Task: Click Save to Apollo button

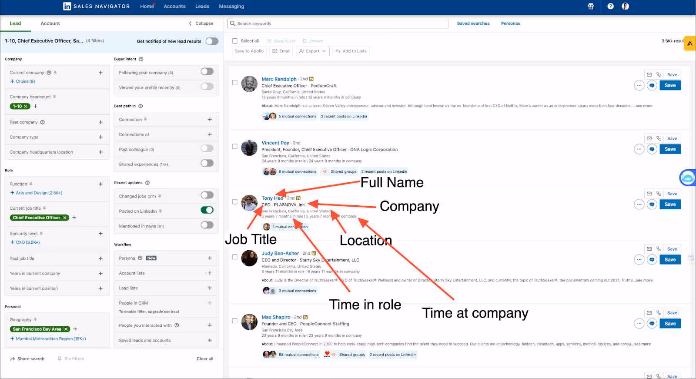Action: [249, 51]
